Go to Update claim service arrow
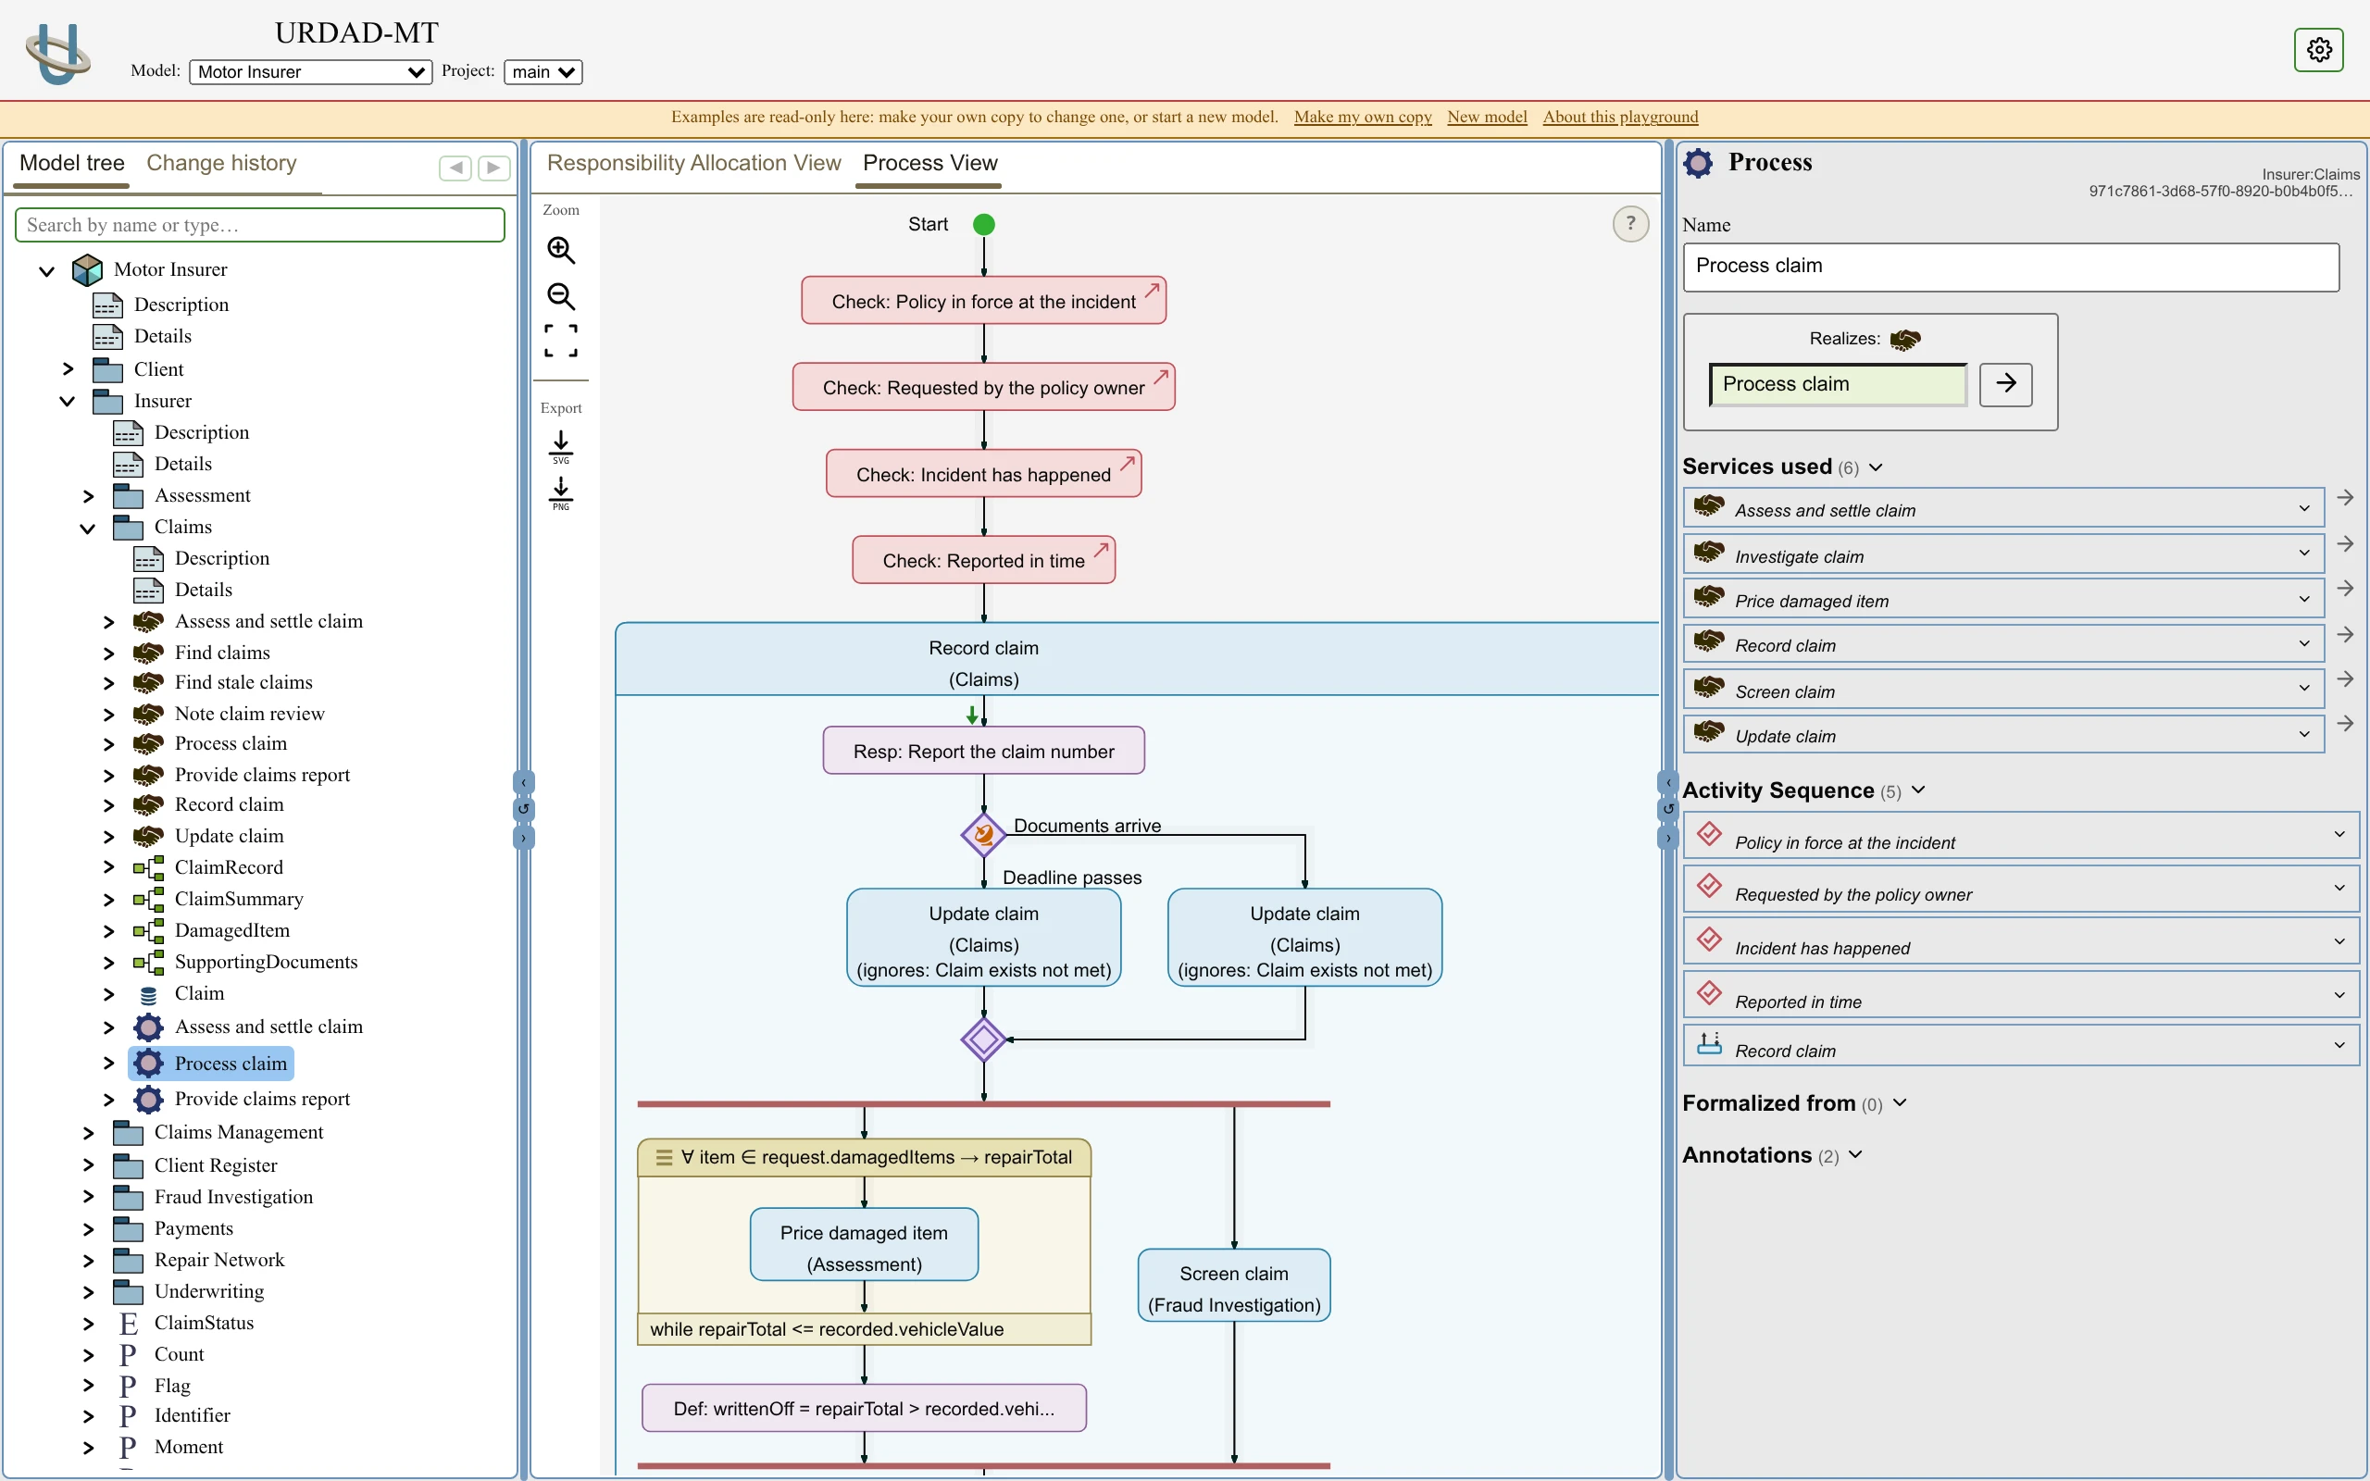This screenshot has height=1481, width=2370. [2346, 724]
